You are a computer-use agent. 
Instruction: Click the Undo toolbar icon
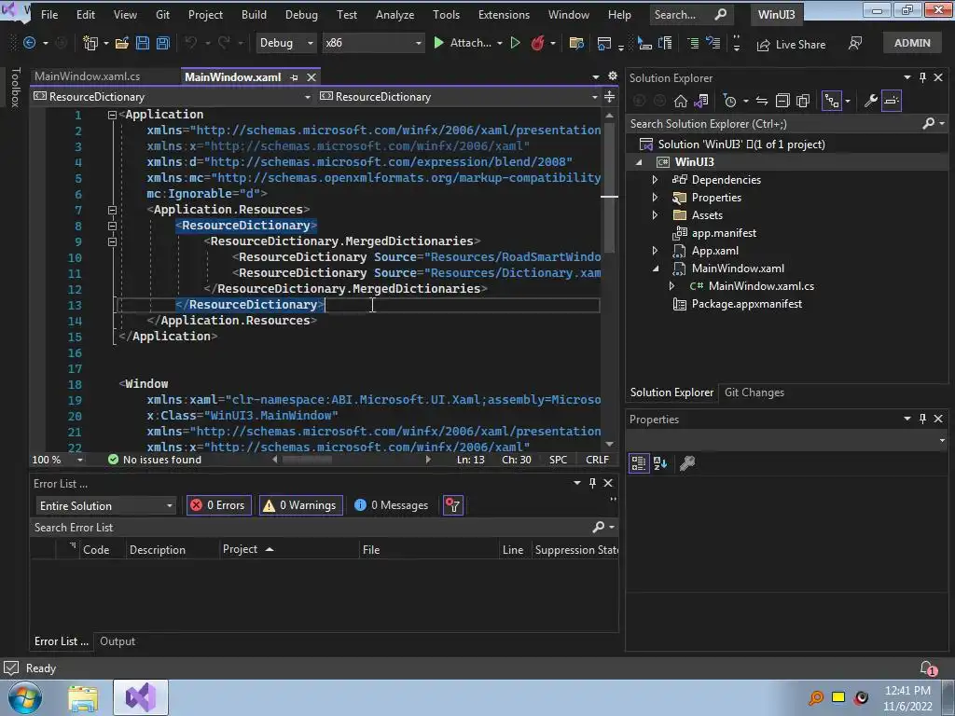click(191, 43)
